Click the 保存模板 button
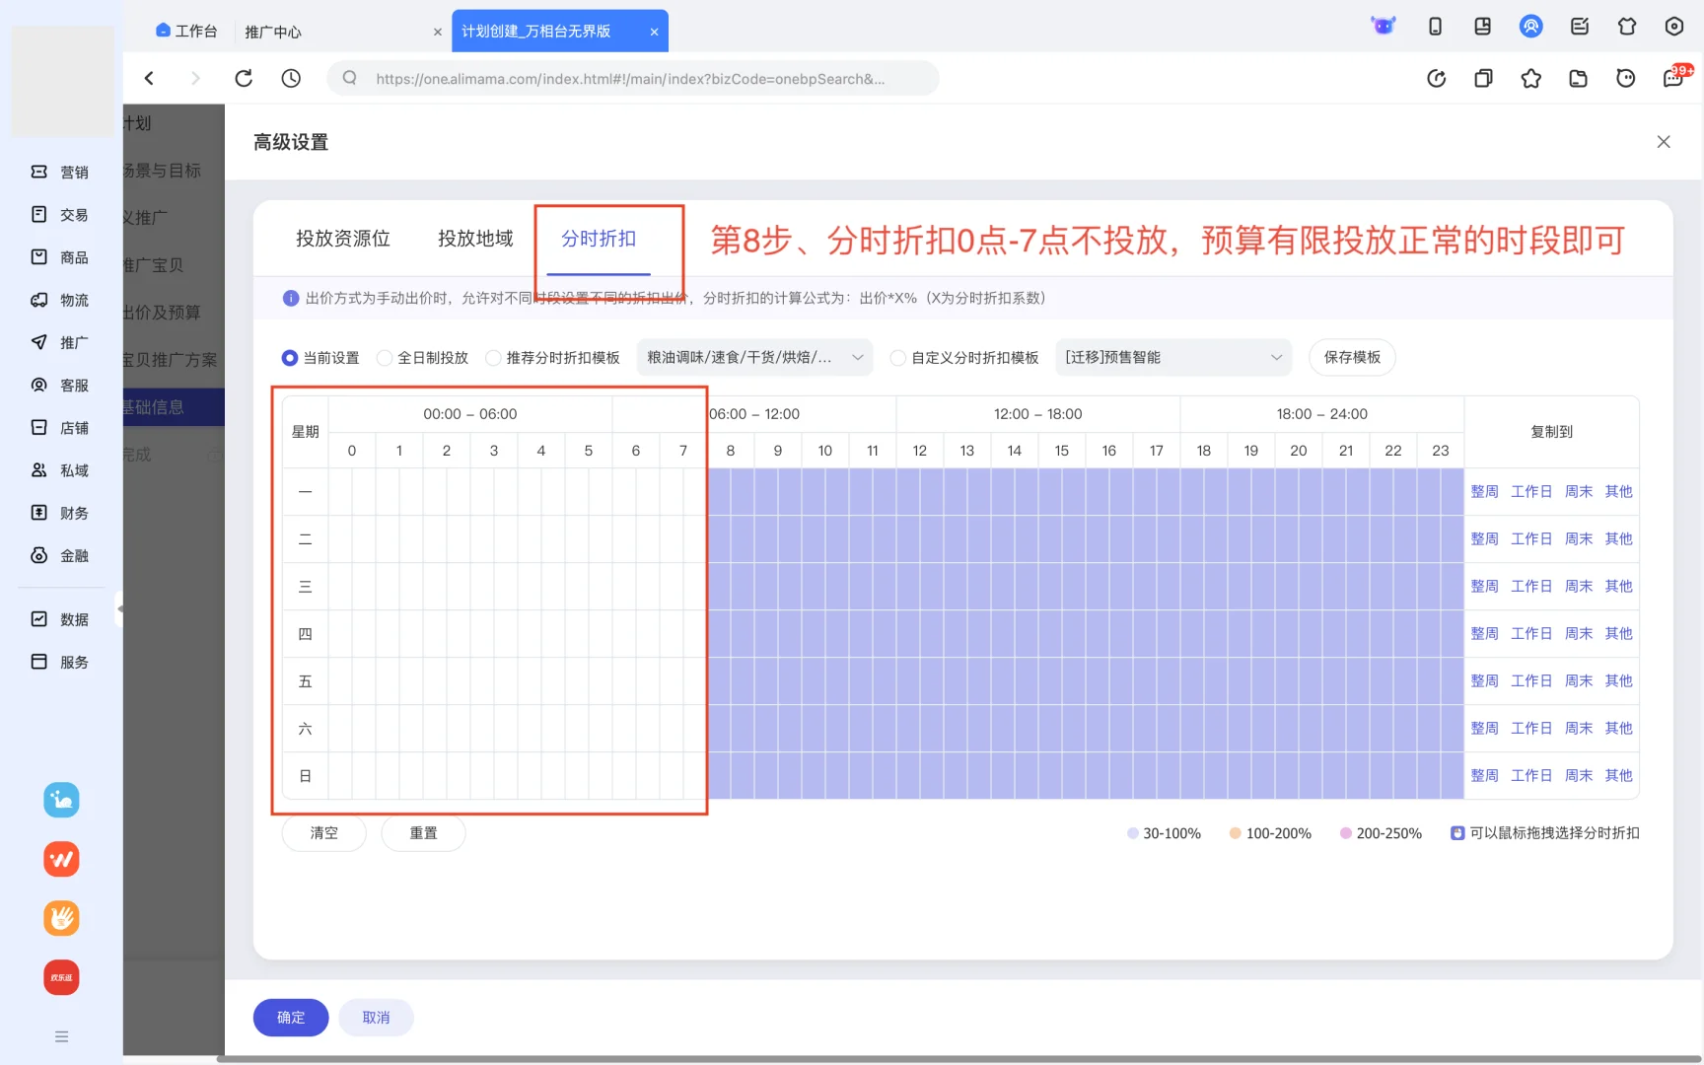 point(1352,357)
